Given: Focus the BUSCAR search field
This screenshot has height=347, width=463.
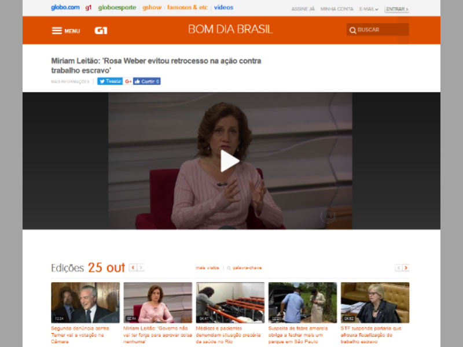Looking at the screenshot, I should (378, 30).
